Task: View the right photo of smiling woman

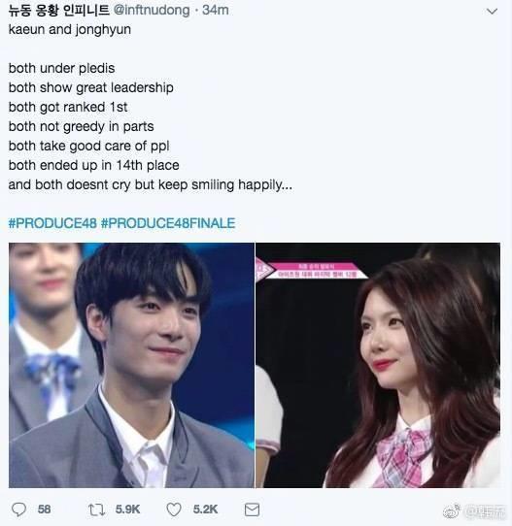Action: point(378,365)
